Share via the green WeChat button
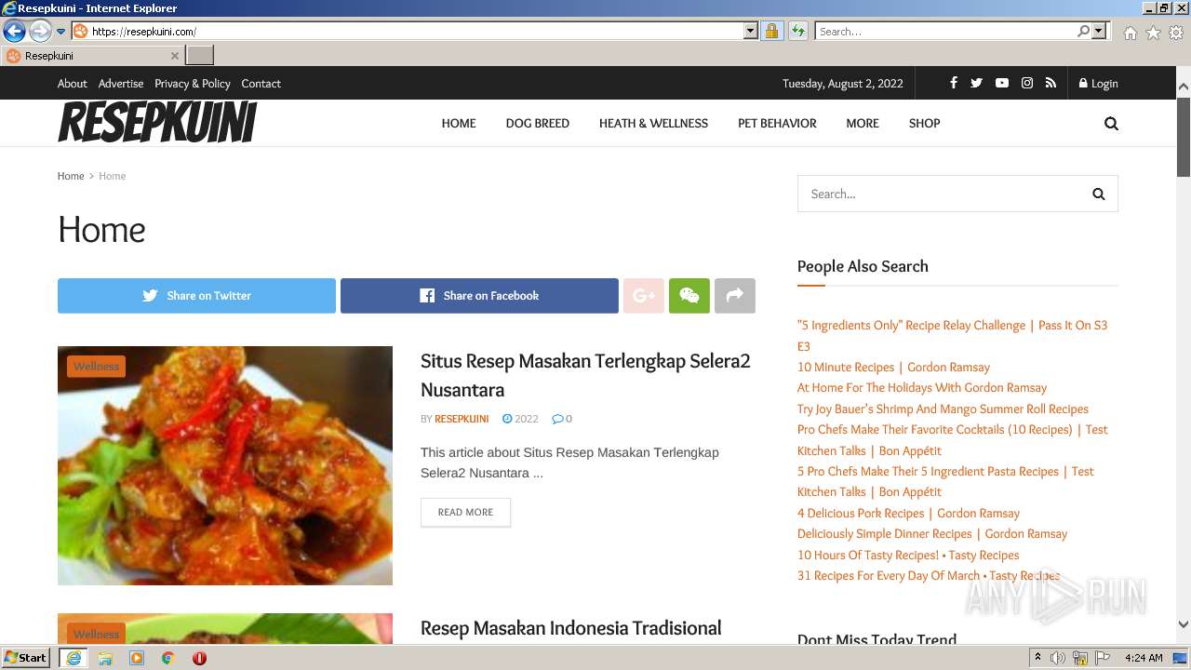Image resolution: width=1191 pixels, height=670 pixels. pyautogui.click(x=689, y=296)
